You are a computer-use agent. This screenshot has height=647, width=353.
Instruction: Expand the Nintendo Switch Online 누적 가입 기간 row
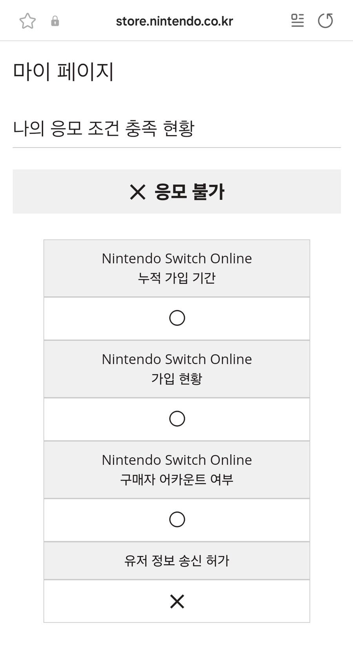(176, 268)
